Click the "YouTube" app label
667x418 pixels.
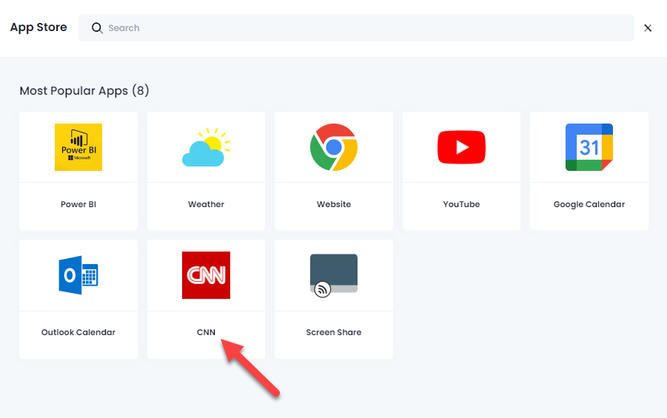click(461, 204)
